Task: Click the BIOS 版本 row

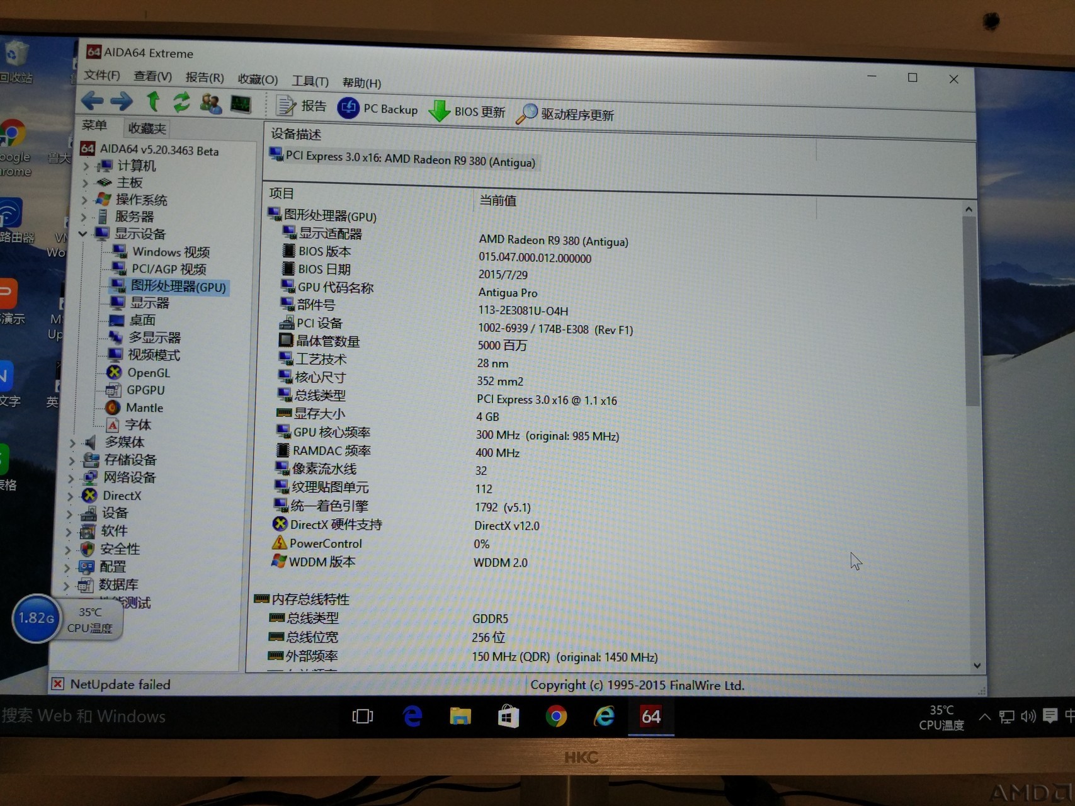Action: (x=436, y=254)
